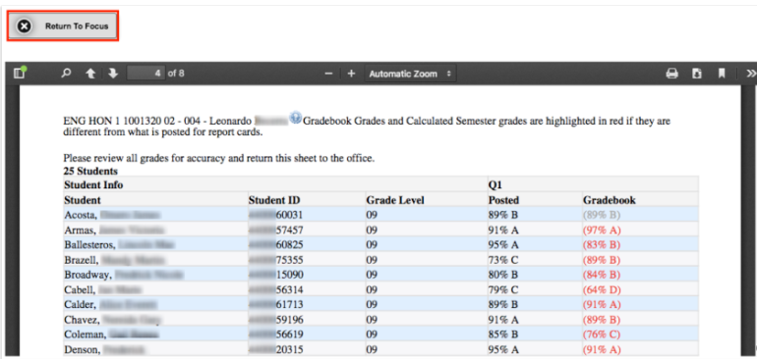The width and height of the screenshot is (757, 359).
Task: Select the Posted column header
Action: pos(503,200)
